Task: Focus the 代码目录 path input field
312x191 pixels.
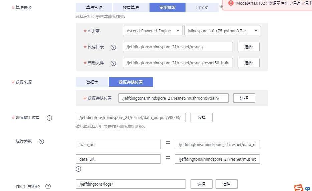Action: pos(178,47)
